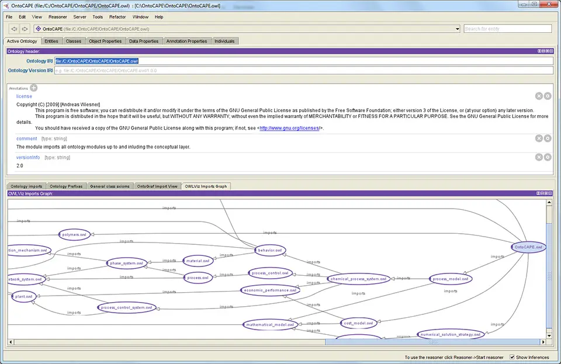Screen dimensions: 561x364
Task: Remove the comment annotation
Action: [539, 138]
